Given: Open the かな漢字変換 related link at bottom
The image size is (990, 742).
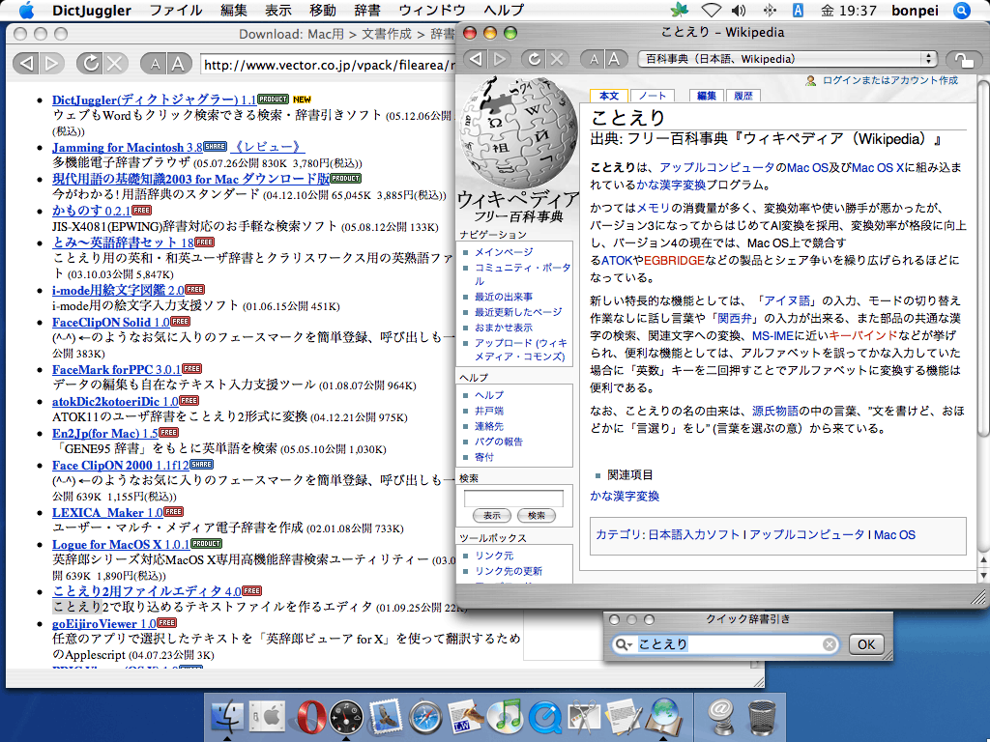Looking at the screenshot, I should (625, 496).
